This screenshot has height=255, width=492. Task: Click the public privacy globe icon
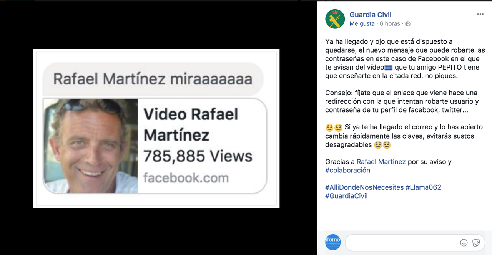(408, 24)
